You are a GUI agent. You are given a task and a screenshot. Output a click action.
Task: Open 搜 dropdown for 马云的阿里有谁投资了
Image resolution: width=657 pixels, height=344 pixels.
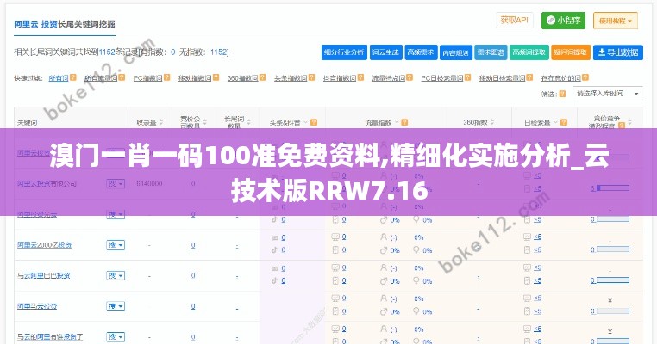click(116, 337)
